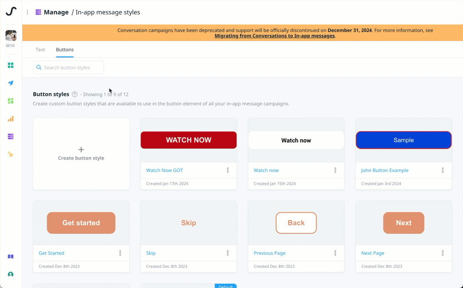463x288 pixels.
Task: Open the three-dot menu on Watch now card
Action: point(335,170)
